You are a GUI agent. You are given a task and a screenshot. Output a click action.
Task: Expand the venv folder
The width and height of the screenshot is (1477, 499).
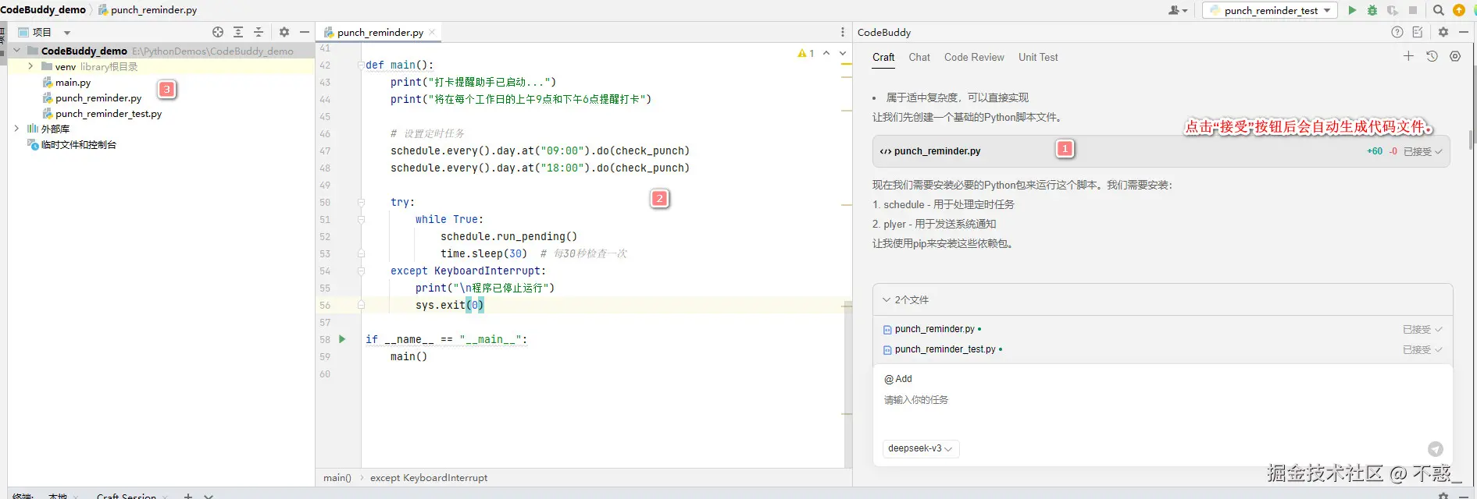(x=30, y=66)
